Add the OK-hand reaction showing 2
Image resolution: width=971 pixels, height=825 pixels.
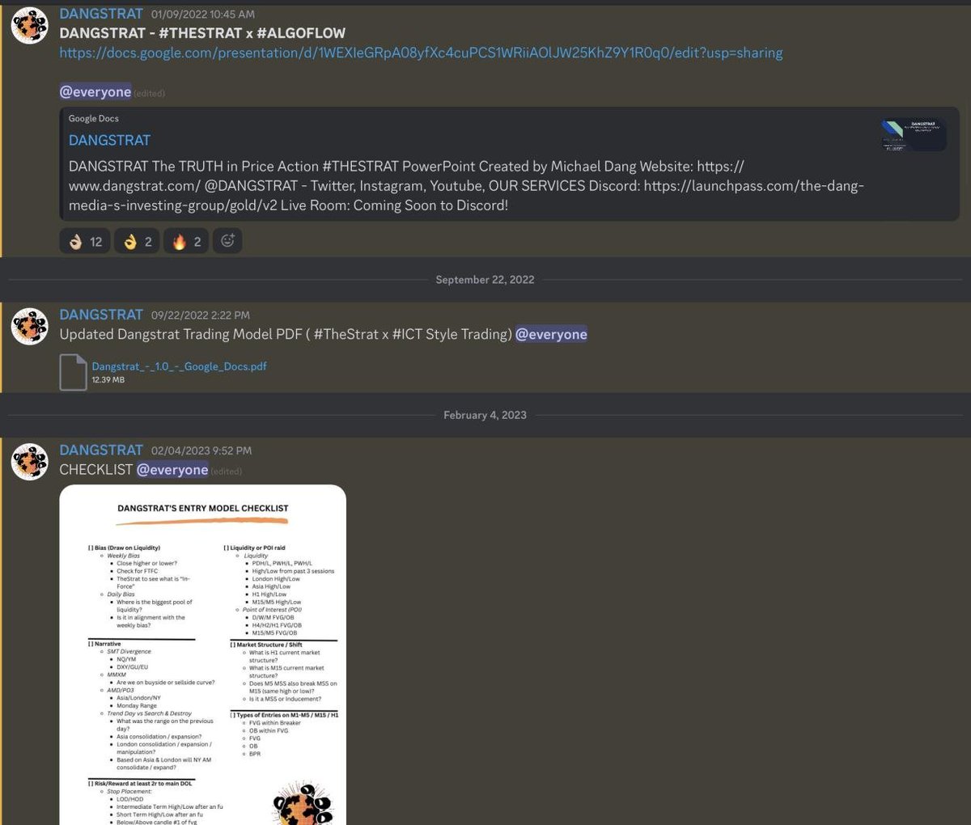tap(138, 241)
